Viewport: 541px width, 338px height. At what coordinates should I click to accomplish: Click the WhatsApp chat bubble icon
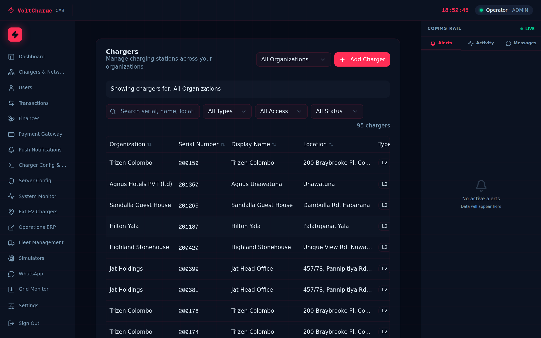click(x=11, y=274)
